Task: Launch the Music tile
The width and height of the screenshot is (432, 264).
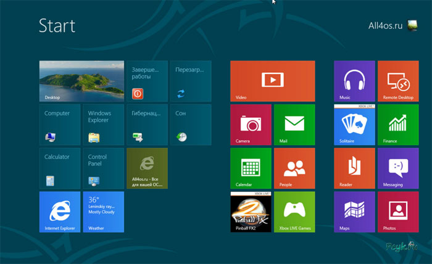Action: click(x=355, y=81)
